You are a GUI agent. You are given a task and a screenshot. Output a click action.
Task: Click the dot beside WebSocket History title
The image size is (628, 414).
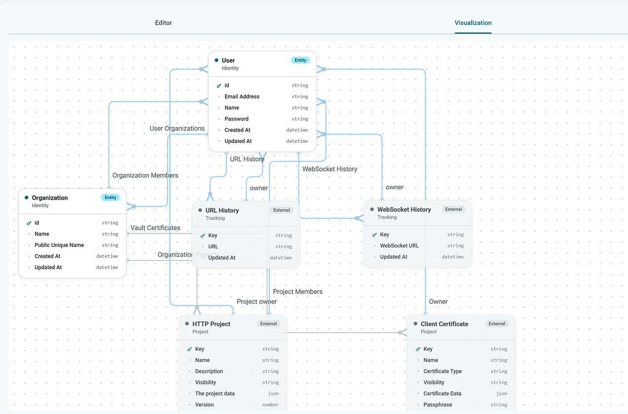tap(372, 209)
